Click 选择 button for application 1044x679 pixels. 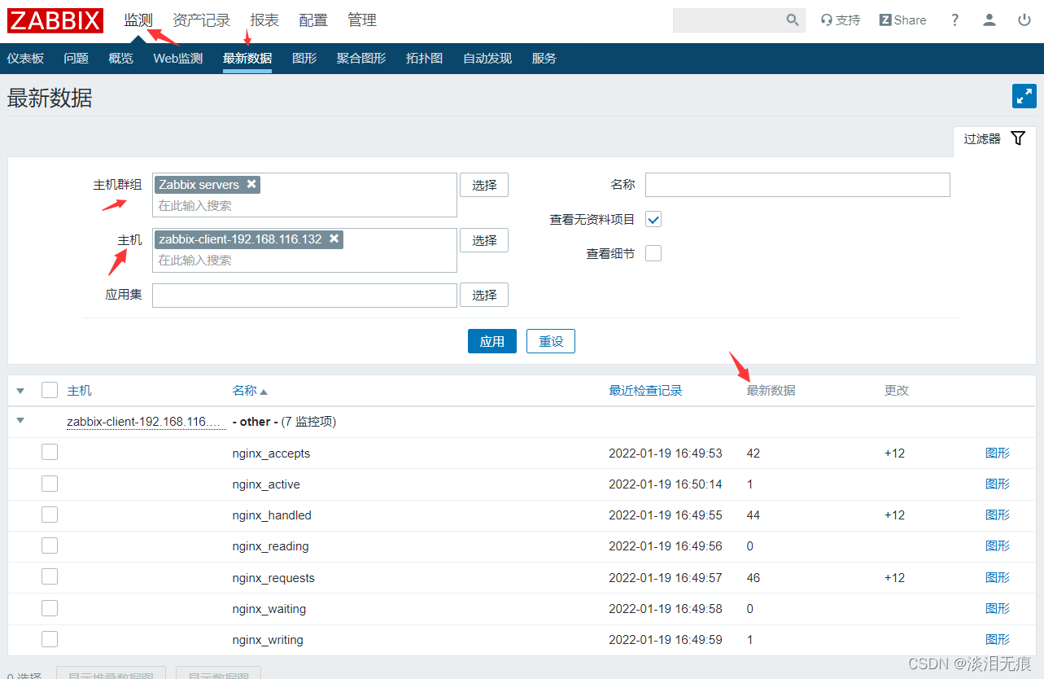pyautogui.click(x=484, y=295)
